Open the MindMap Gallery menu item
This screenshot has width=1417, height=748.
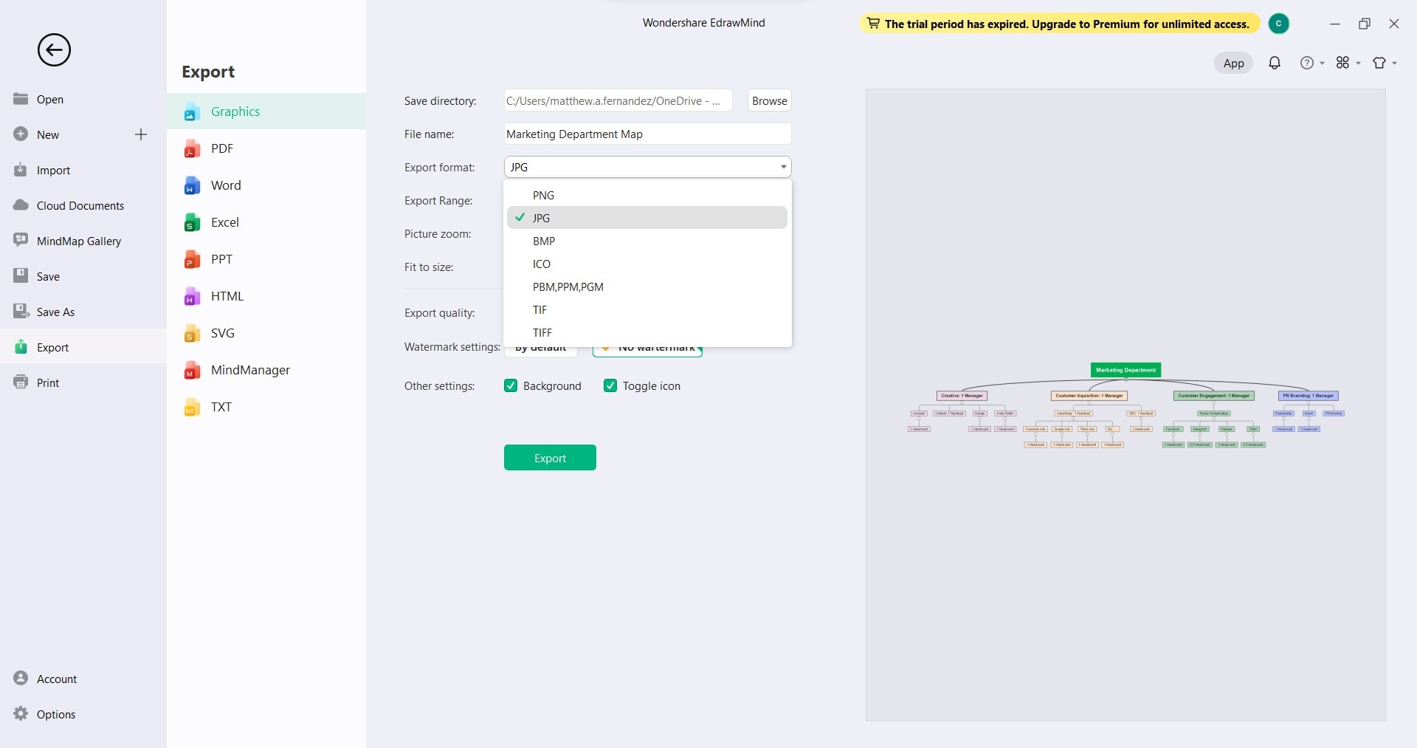pyautogui.click(x=78, y=241)
